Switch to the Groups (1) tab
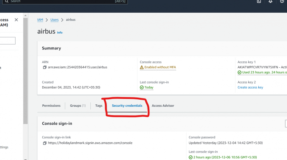The image size is (287, 160). pyautogui.click(x=78, y=106)
